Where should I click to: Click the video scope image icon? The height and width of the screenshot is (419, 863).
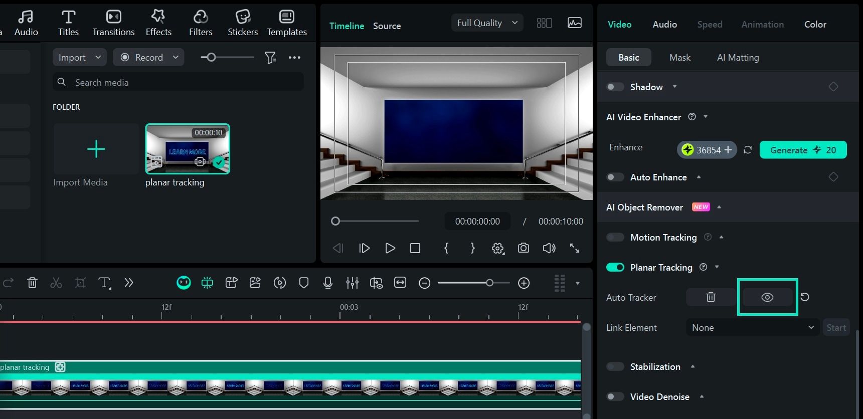[575, 23]
